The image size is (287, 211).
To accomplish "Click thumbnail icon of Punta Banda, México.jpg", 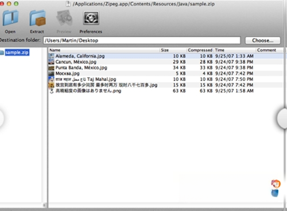I will coord(51,68).
